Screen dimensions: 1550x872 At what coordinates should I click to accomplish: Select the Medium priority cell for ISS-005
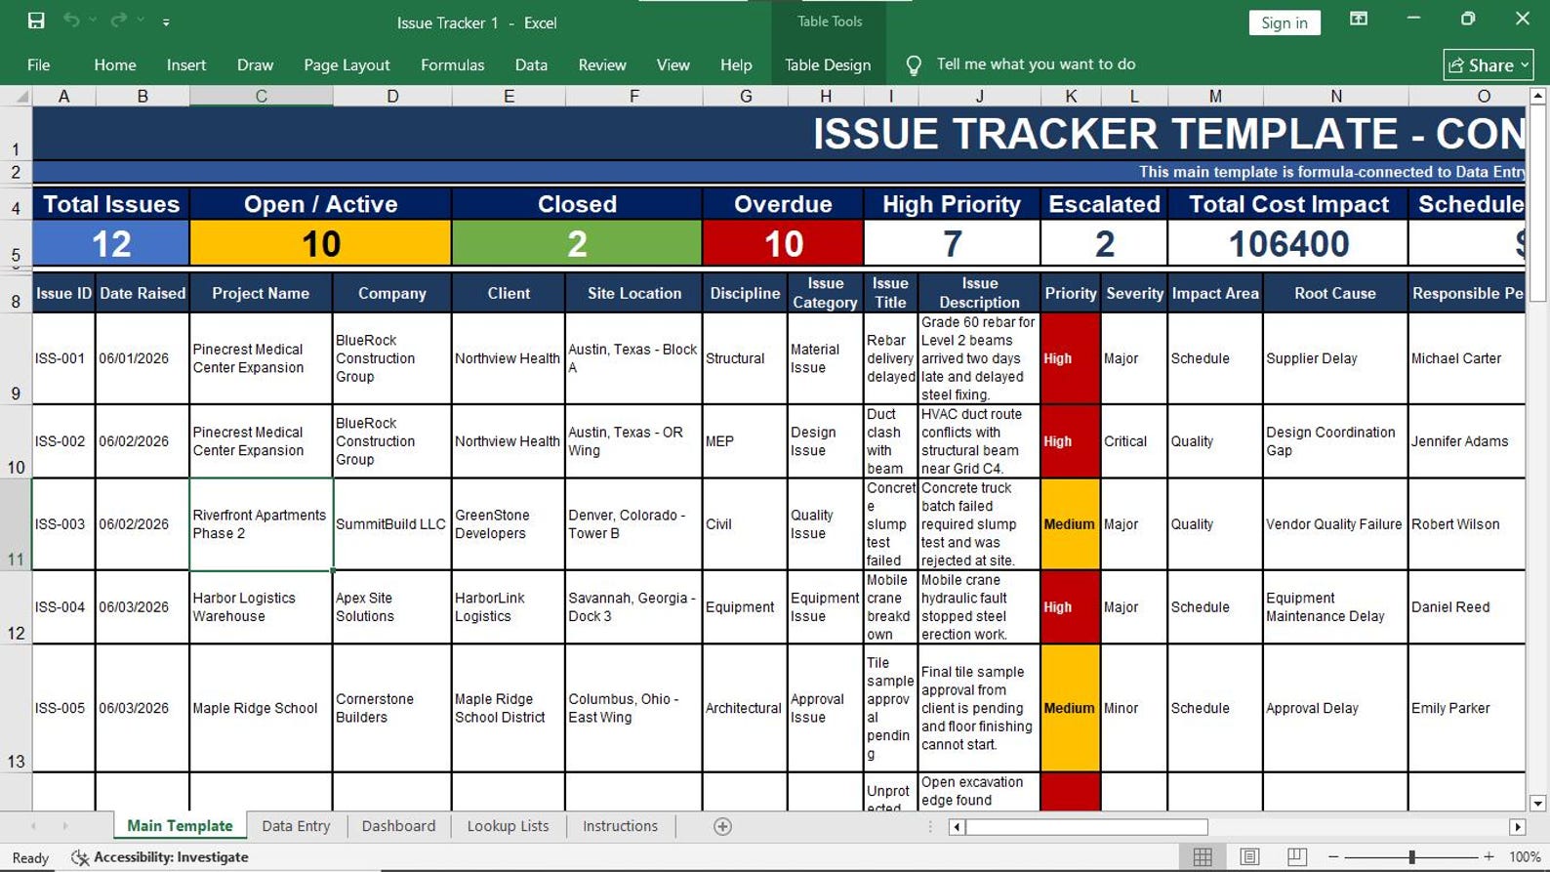point(1071,708)
